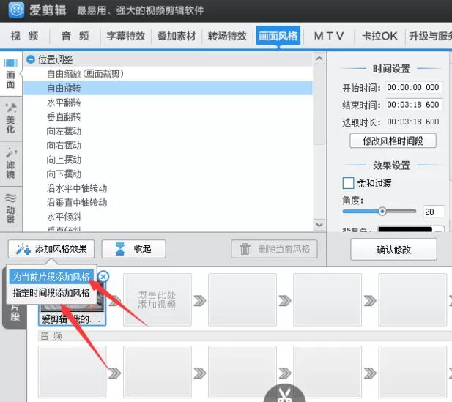Click the style list scroll-up arrow
The image size is (452, 402).
[319, 59]
